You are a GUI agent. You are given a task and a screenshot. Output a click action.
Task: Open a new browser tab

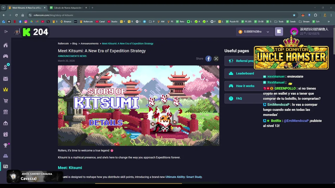(92, 8)
